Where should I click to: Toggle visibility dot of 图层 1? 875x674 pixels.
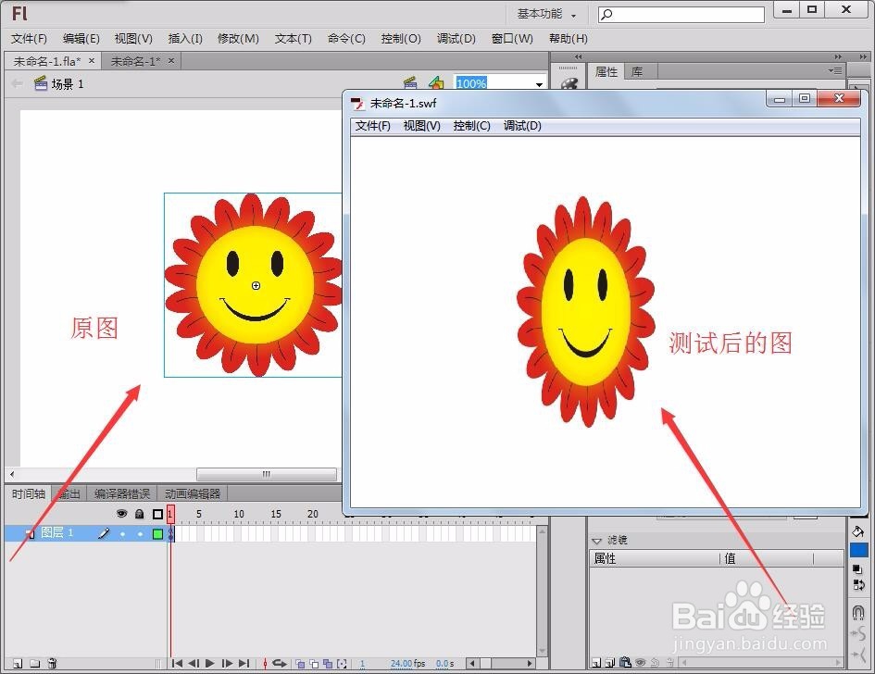tap(122, 534)
